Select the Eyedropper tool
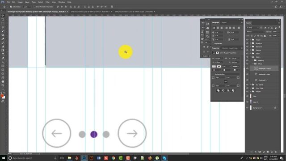Viewport: 286px width, 161px height. pos(3,39)
